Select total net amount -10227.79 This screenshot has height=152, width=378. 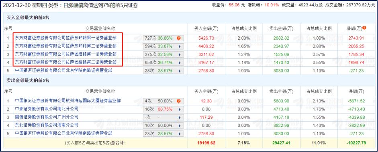356,143
